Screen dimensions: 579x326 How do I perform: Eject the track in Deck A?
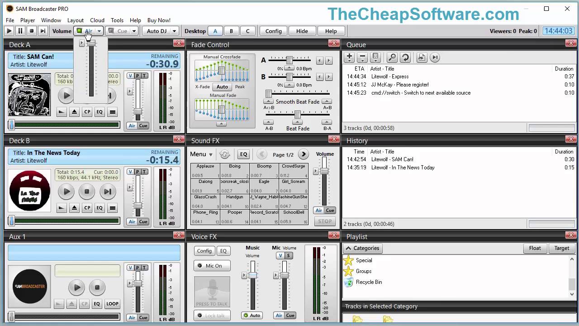74,112
